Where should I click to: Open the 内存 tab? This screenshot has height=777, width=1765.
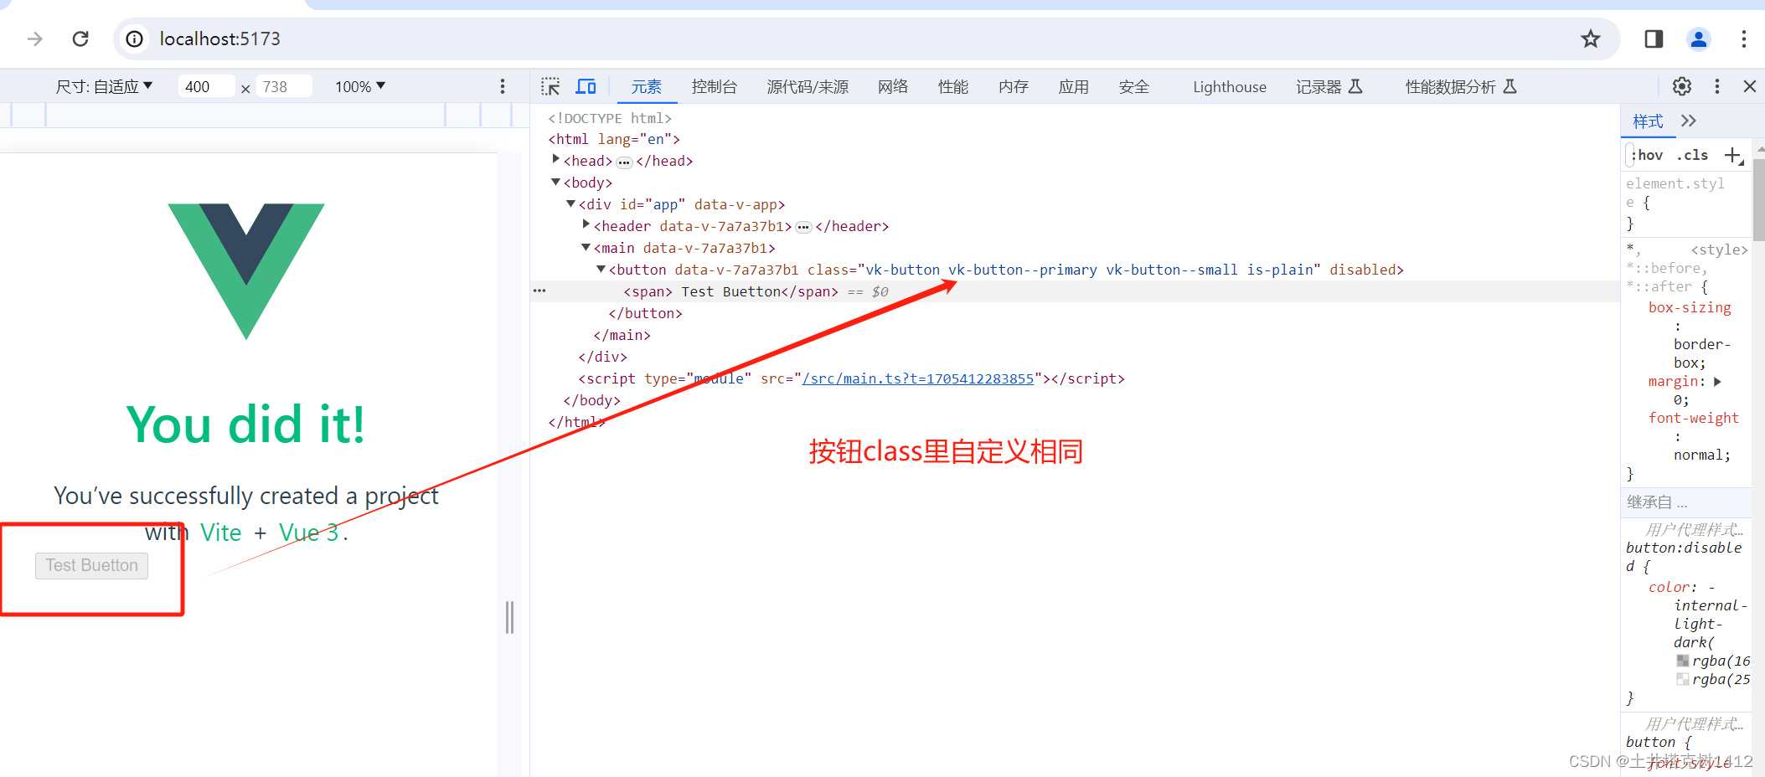coord(1014,86)
